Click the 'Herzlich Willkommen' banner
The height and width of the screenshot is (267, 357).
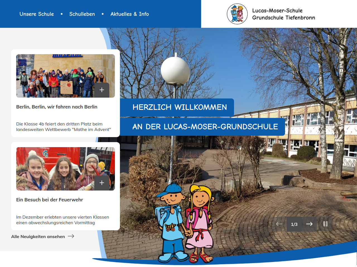click(x=180, y=107)
